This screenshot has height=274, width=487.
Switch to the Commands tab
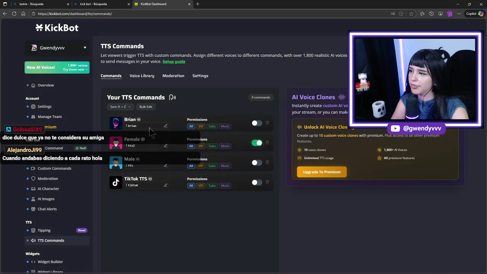tap(111, 76)
